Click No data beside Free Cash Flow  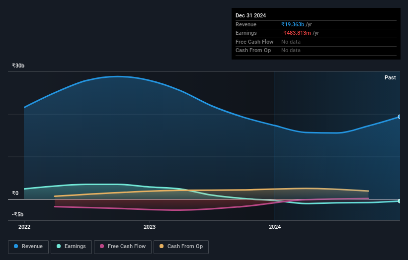pos(291,42)
